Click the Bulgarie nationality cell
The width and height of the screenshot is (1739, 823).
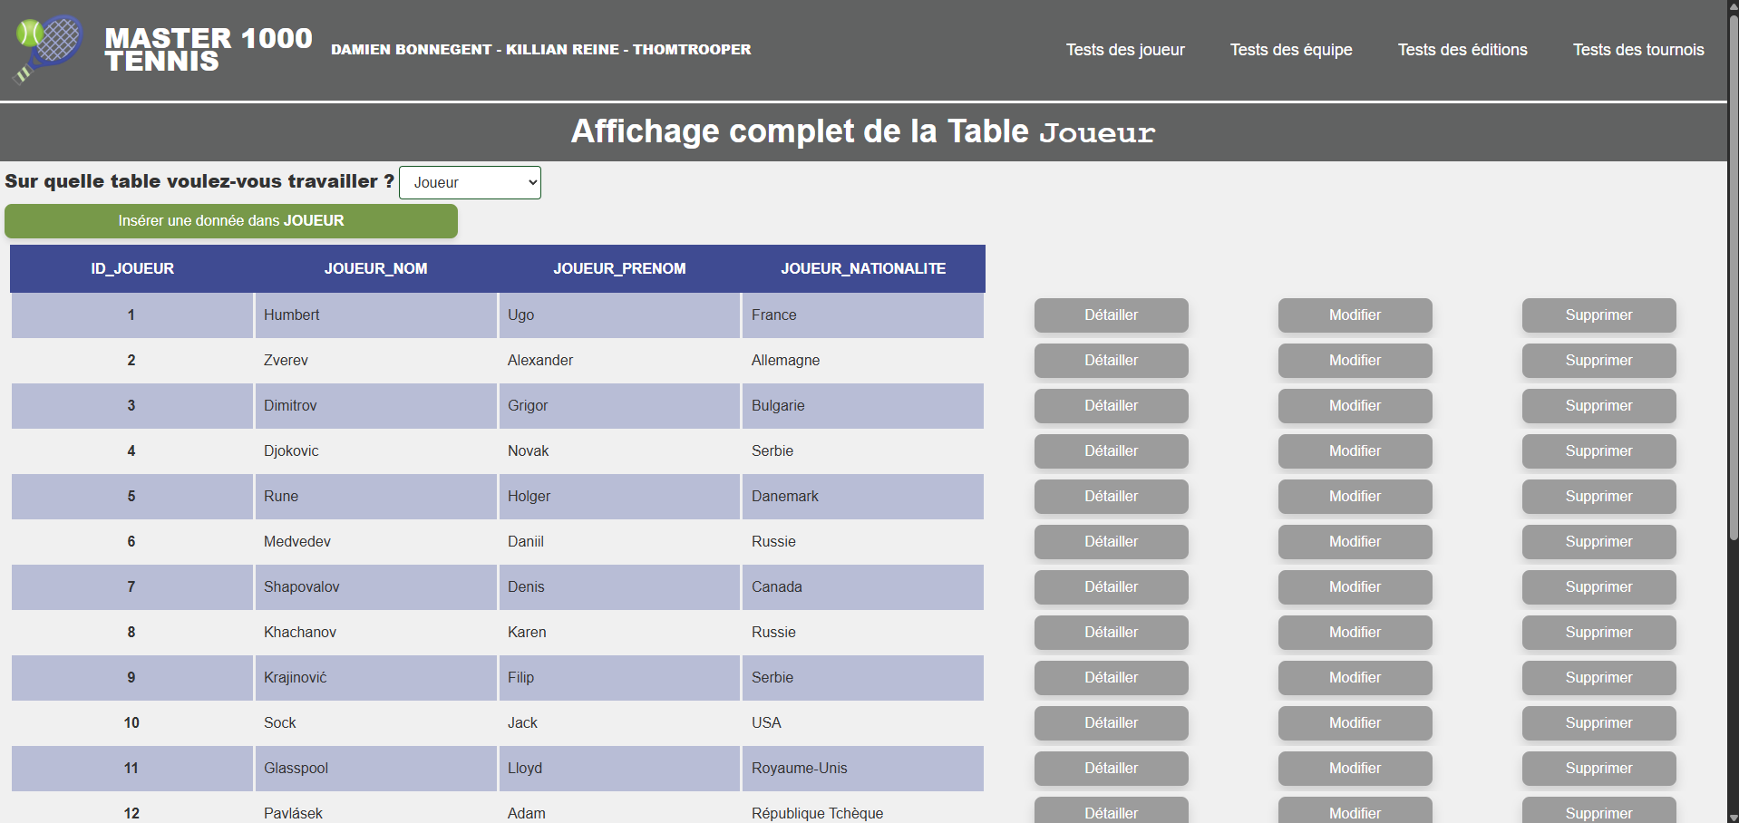tap(863, 406)
